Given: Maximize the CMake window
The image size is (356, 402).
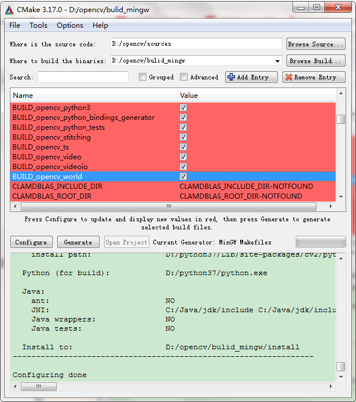Looking at the screenshot, I should (317, 8).
